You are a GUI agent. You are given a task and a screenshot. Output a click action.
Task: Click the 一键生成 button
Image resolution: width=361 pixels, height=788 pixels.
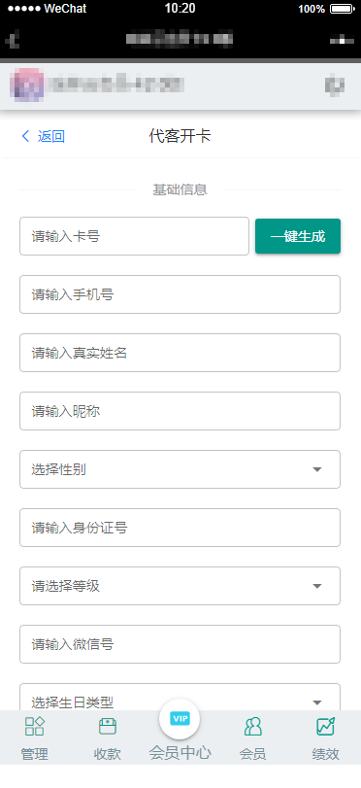298,236
